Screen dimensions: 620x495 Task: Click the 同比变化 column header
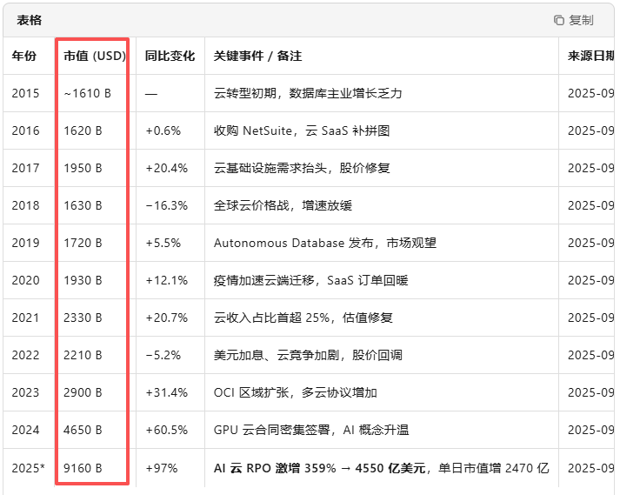tap(170, 56)
